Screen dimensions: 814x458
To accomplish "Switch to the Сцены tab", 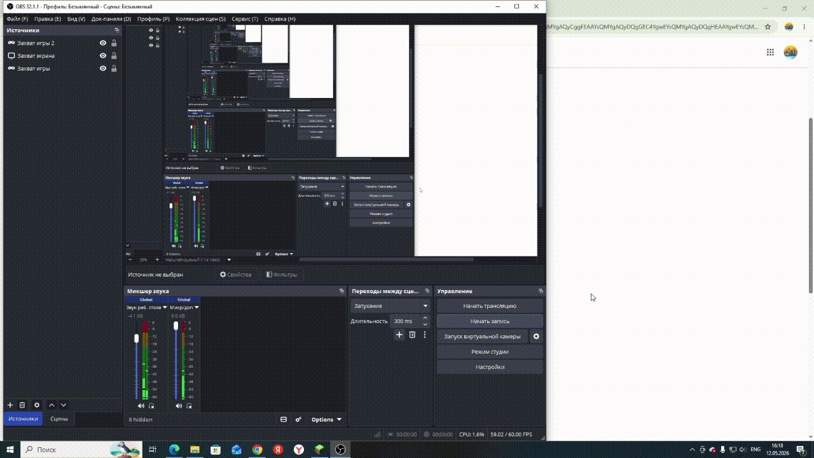I will 59,419.
